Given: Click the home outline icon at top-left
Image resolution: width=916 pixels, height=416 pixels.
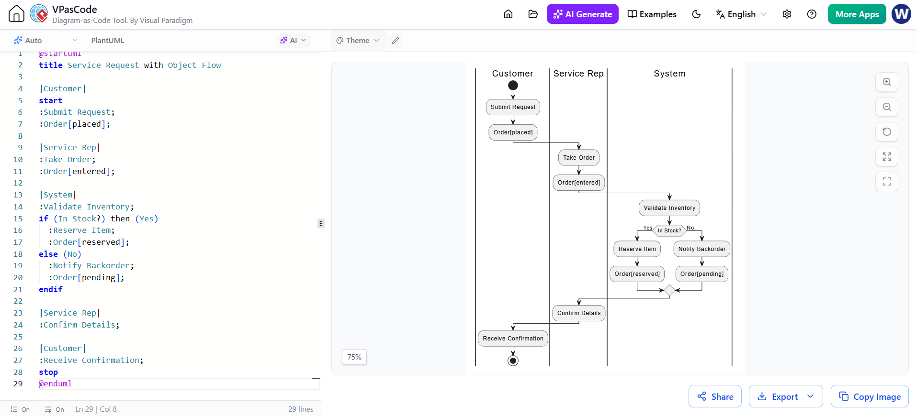Looking at the screenshot, I should [16, 14].
